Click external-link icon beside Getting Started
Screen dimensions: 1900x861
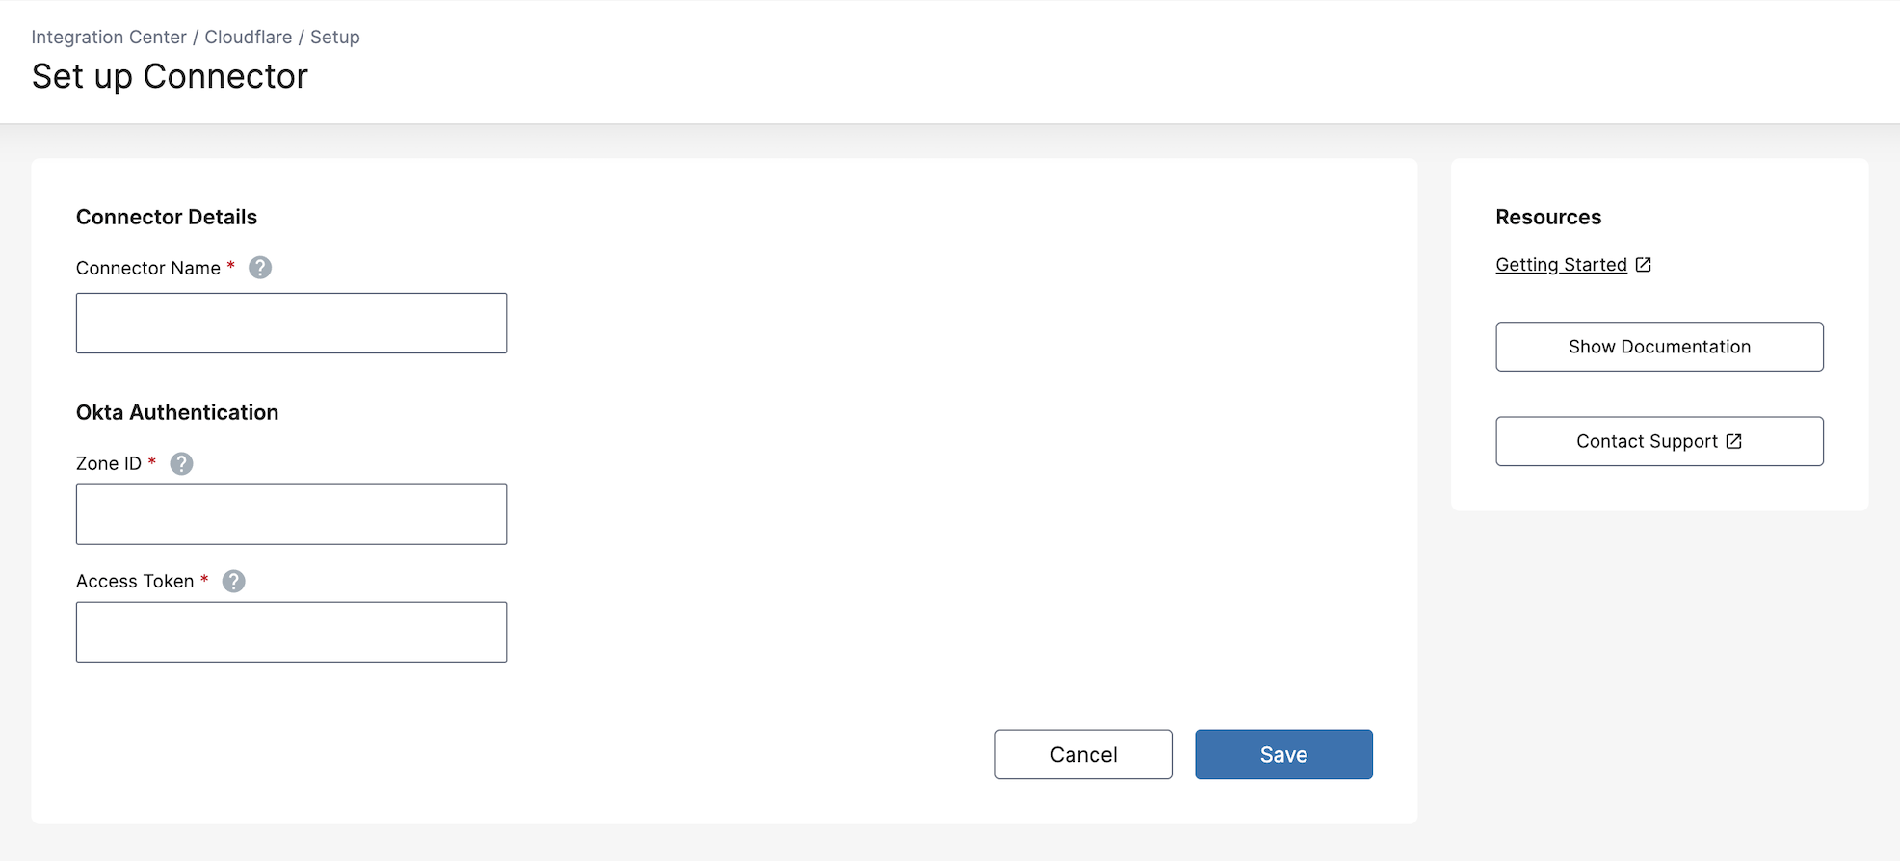click(1644, 265)
